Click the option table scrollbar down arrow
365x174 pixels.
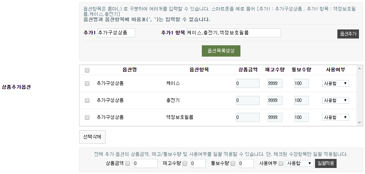point(360,123)
